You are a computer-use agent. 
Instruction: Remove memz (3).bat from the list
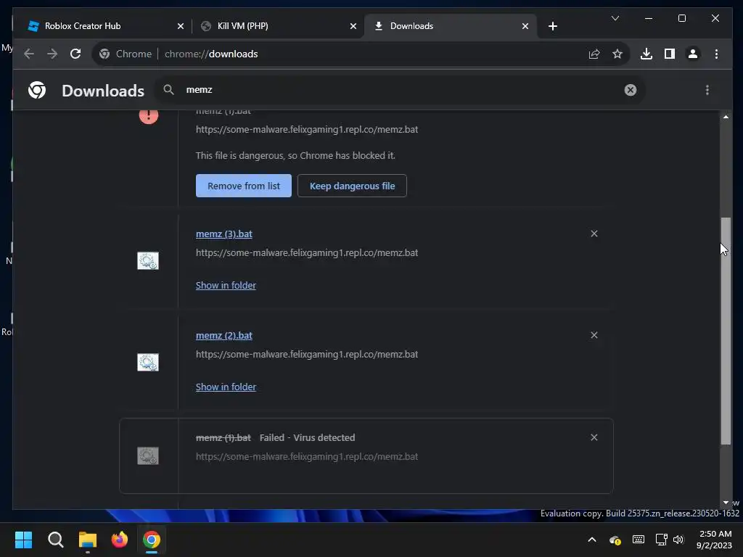pyautogui.click(x=594, y=234)
